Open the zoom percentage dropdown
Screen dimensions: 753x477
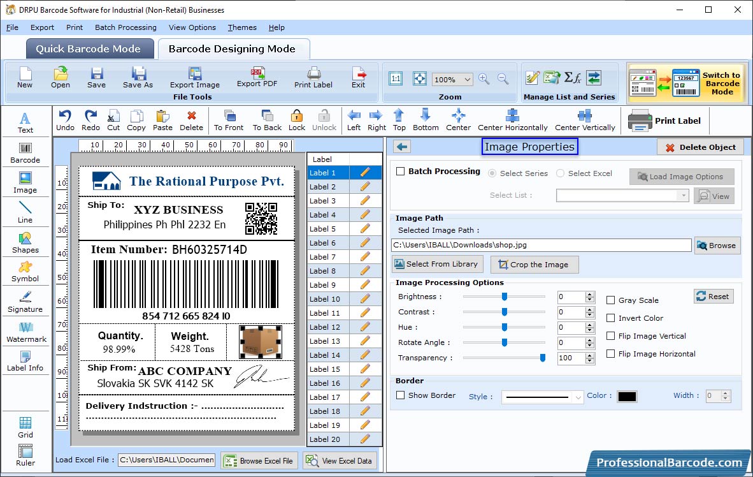[467, 79]
